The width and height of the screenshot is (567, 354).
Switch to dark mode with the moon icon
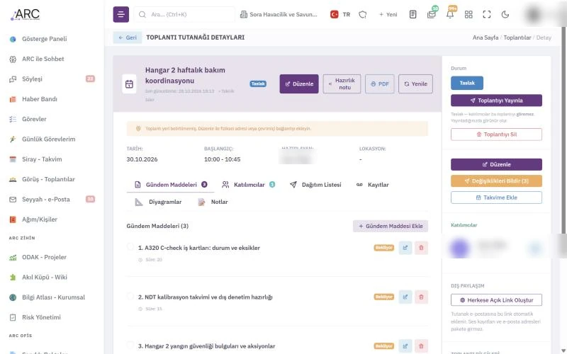(x=505, y=14)
